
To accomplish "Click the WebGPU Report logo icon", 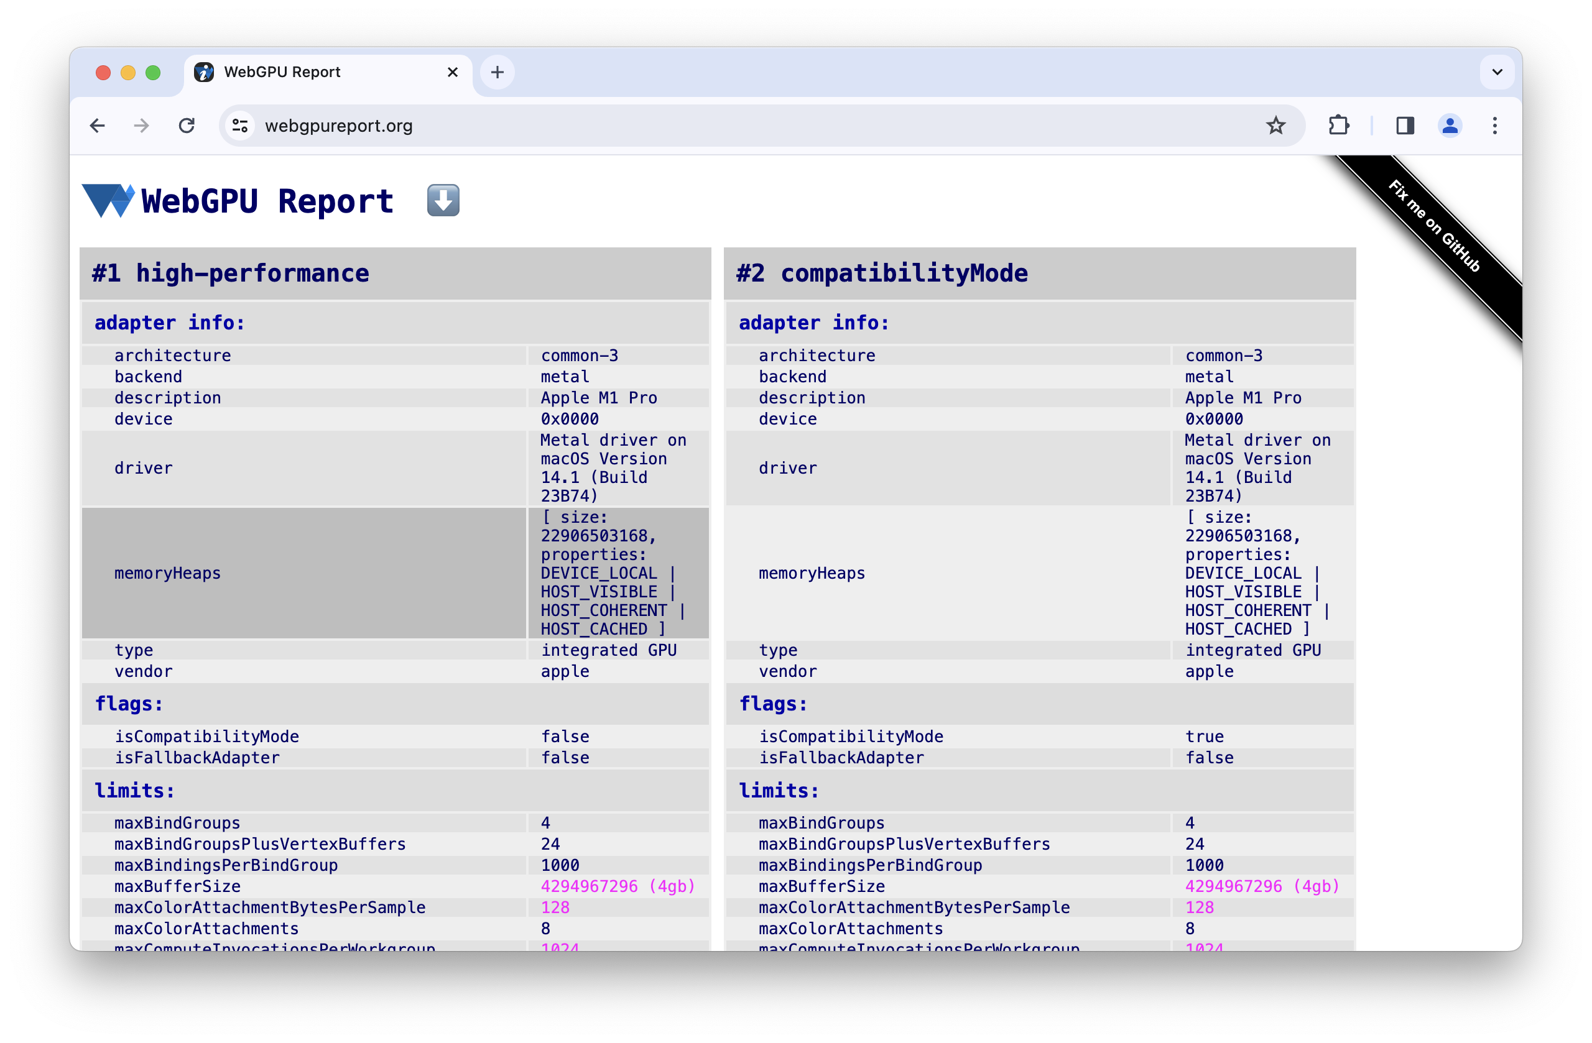I will [x=108, y=199].
